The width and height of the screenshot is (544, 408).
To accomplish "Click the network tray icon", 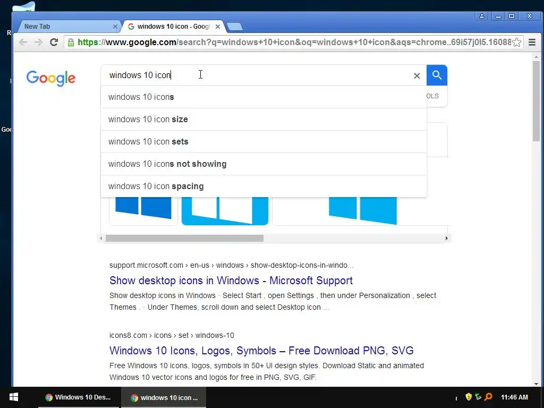I will click(x=478, y=396).
